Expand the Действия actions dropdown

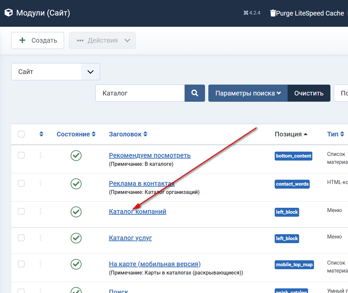[x=102, y=41]
